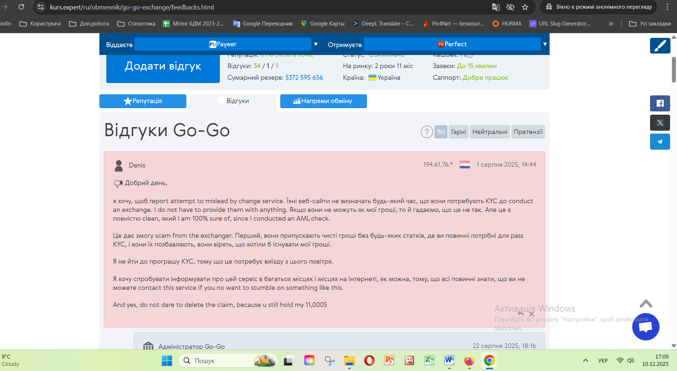Share the page on Facebook

[x=660, y=103]
